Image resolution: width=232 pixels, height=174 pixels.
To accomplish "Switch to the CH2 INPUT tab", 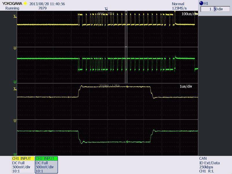I will (46, 159).
